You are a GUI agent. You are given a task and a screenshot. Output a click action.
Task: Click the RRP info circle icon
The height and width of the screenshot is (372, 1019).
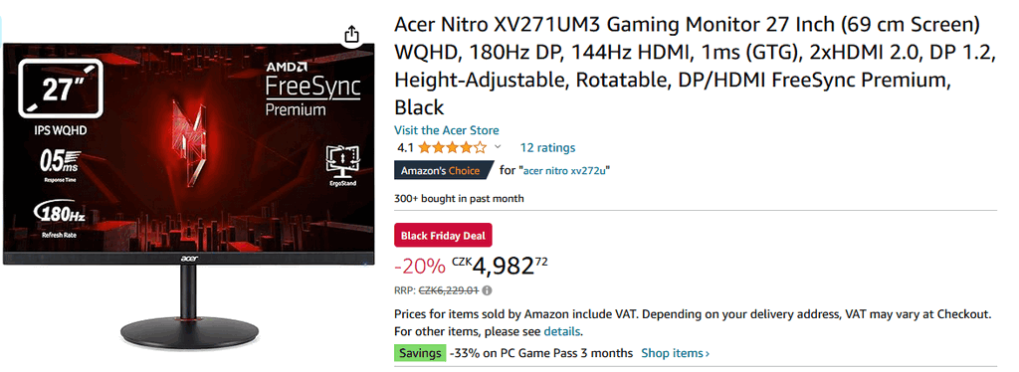point(488,290)
